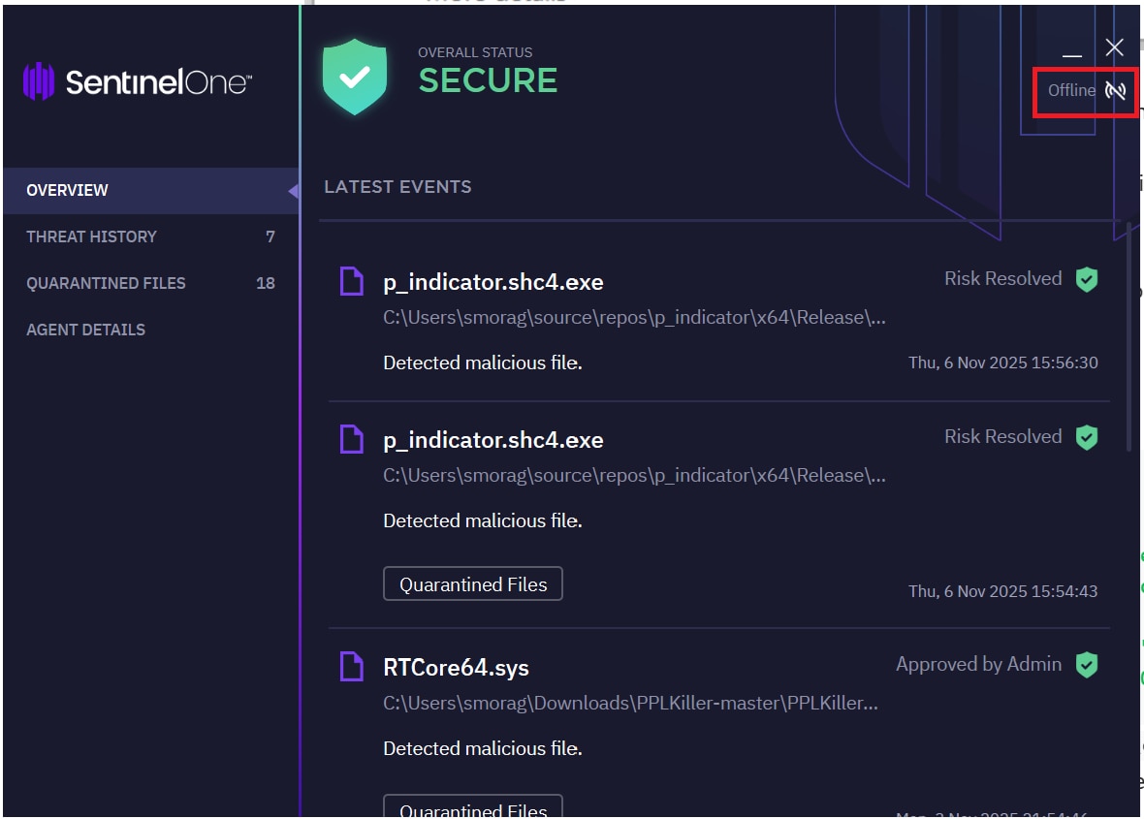Click the LATEST EVENTS heading
The image size is (1144, 819).
[397, 187]
